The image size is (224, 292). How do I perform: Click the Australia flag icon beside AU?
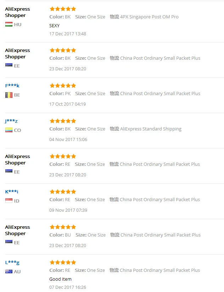[x=9, y=271]
